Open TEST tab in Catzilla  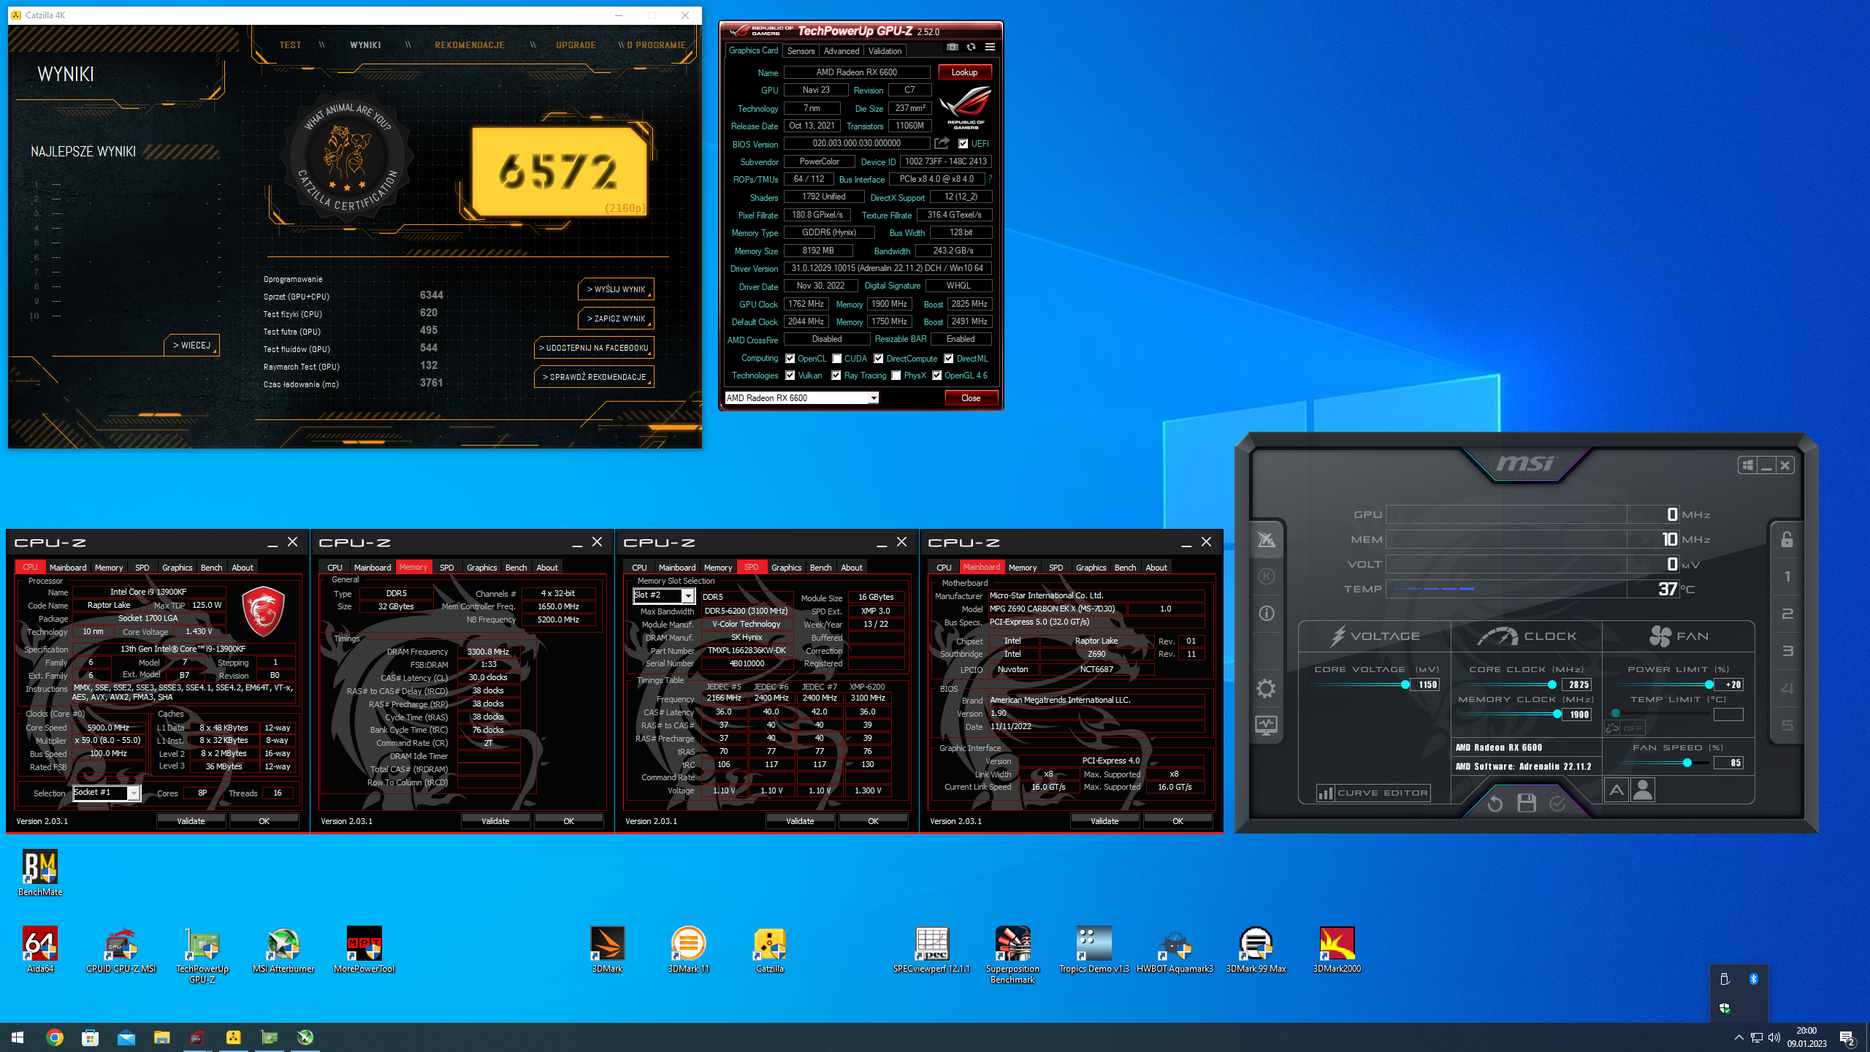290,45
